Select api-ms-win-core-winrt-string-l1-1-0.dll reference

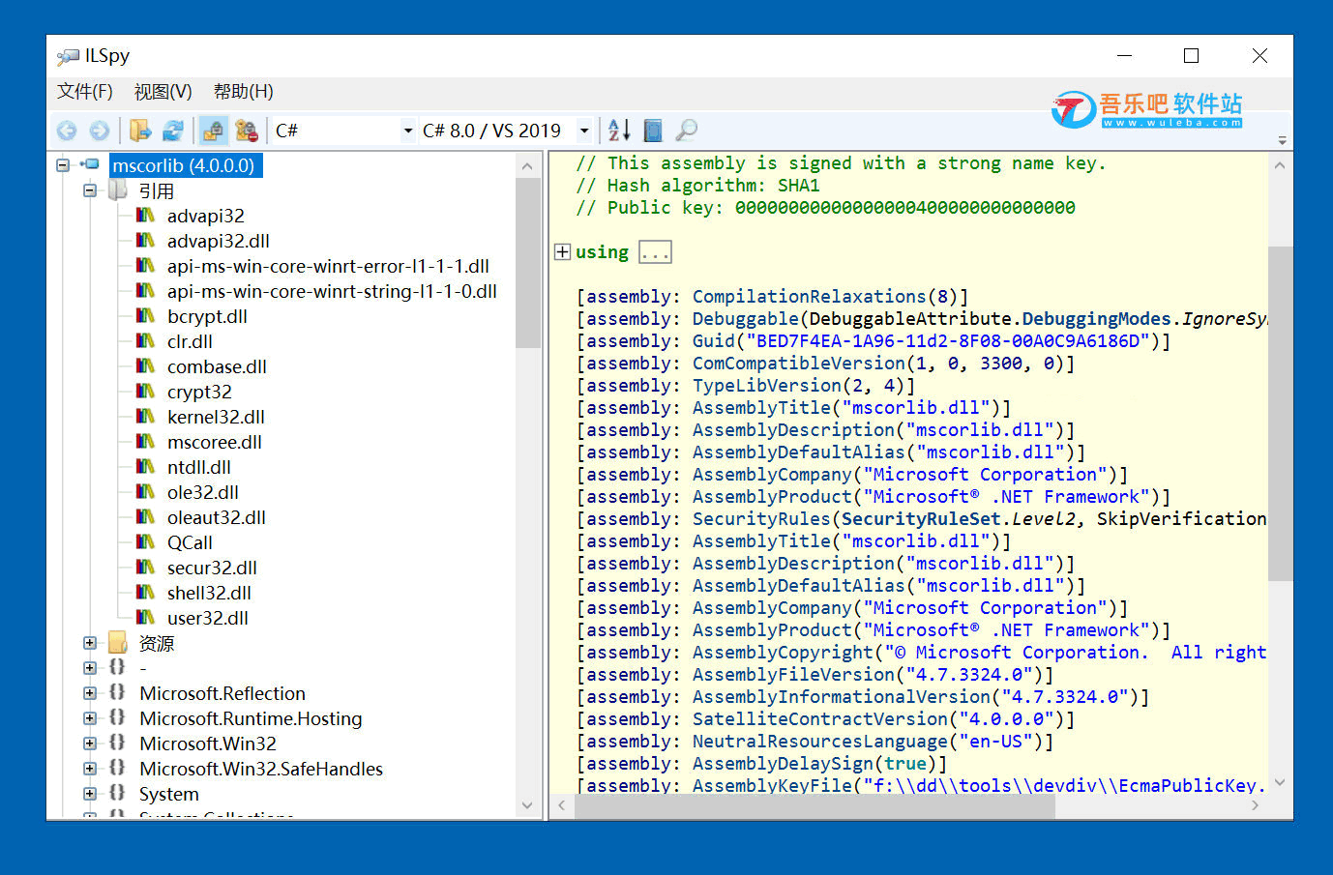coord(332,291)
